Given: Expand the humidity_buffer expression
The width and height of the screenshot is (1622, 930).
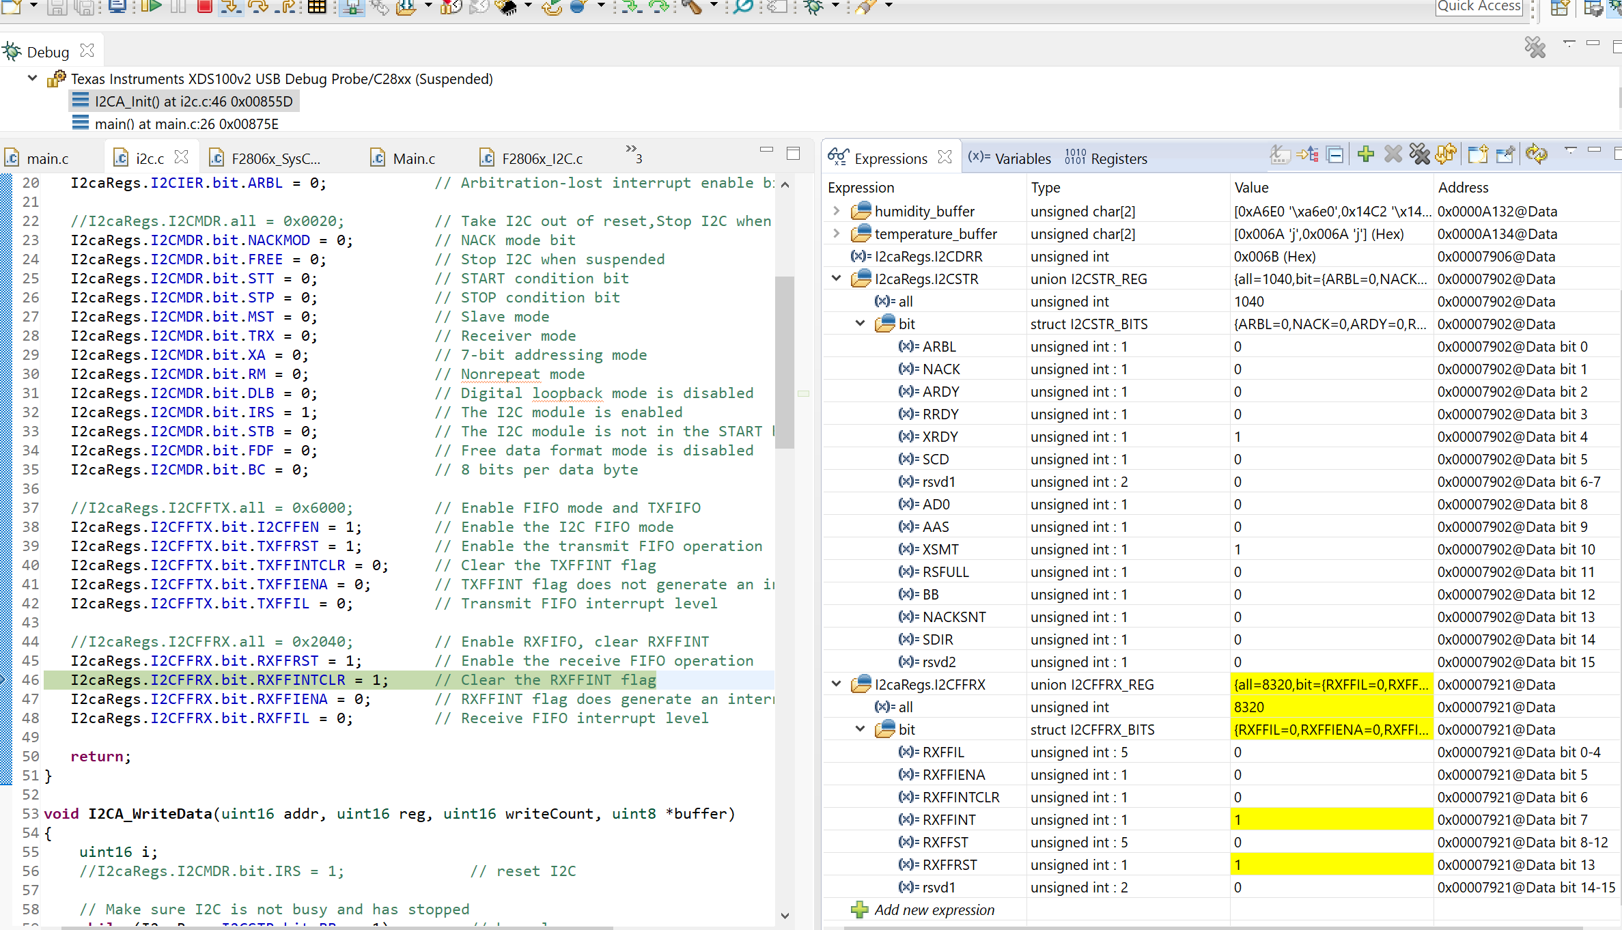Looking at the screenshot, I should coord(836,211).
